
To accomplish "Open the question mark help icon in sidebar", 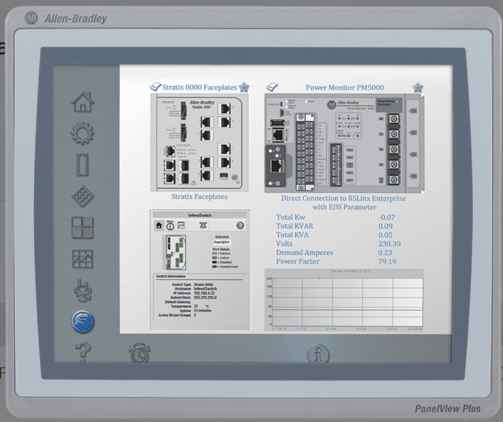I will 83,352.
